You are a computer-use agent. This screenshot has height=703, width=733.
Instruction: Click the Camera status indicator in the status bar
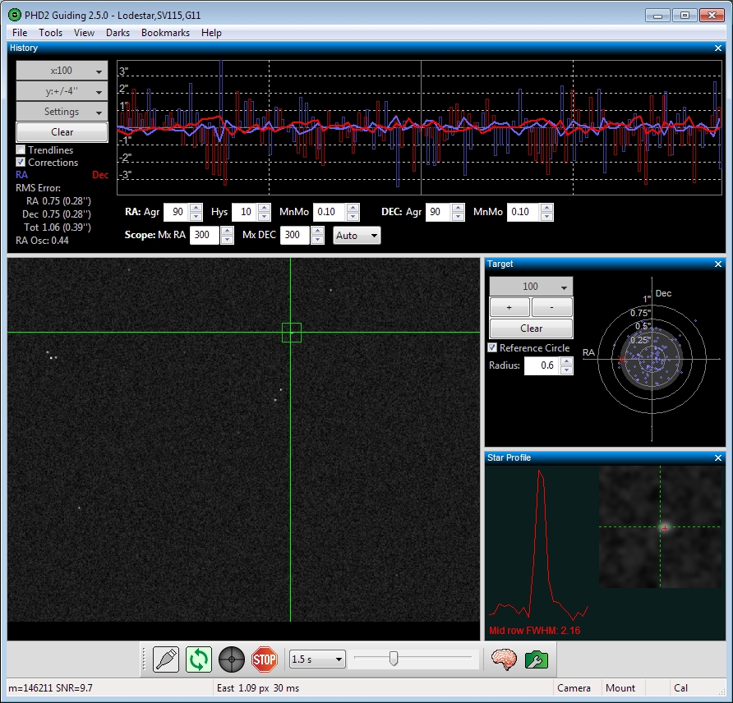pyautogui.click(x=575, y=688)
